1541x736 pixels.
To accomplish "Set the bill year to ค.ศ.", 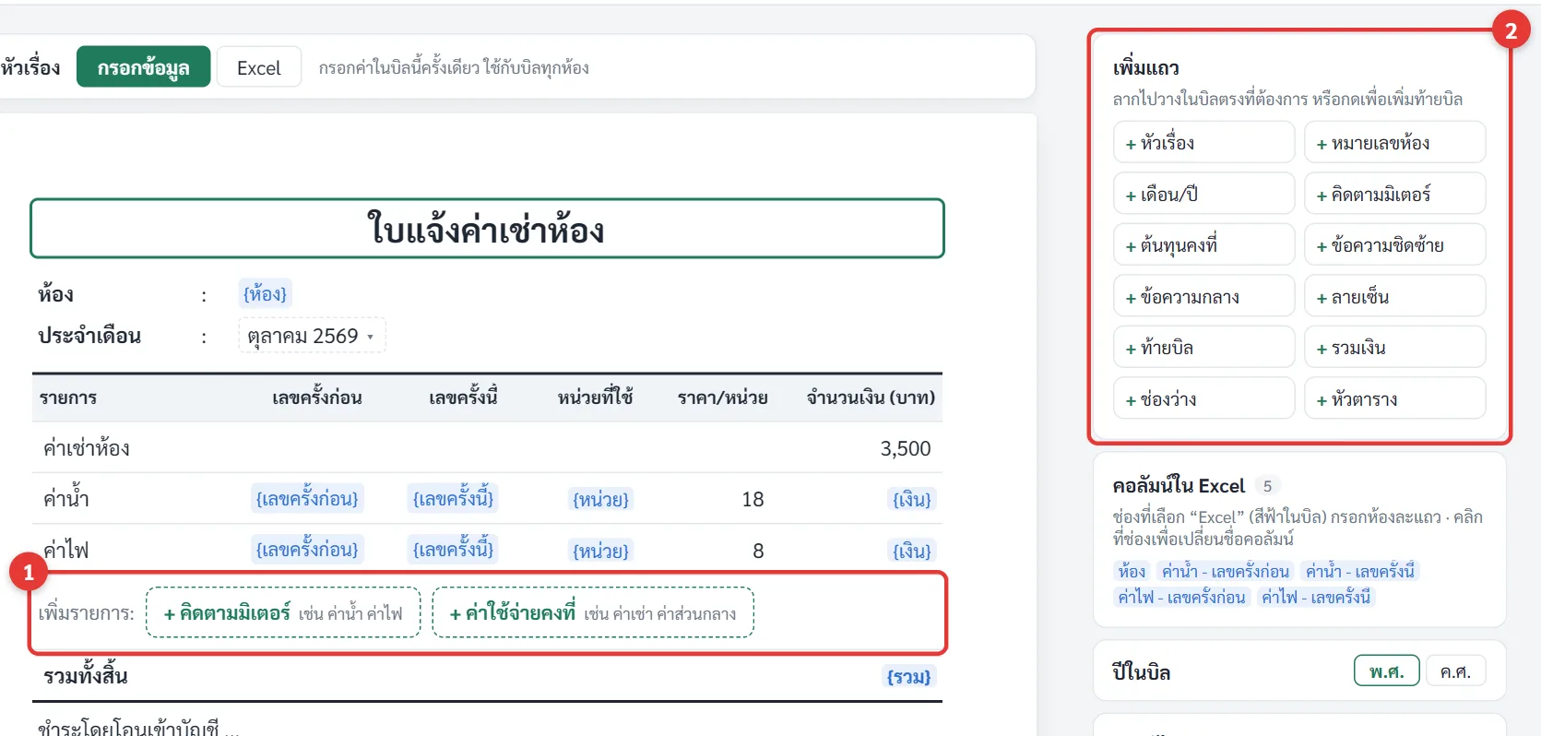I will (1455, 671).
